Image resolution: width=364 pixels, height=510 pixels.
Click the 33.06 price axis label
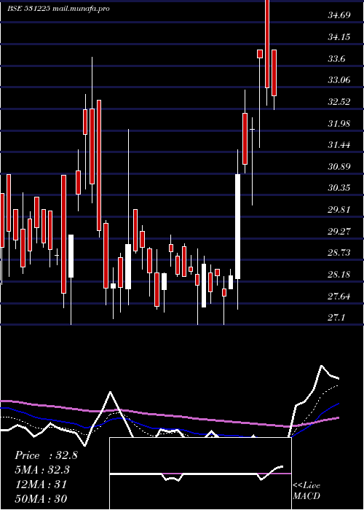(x=339, y=80)
